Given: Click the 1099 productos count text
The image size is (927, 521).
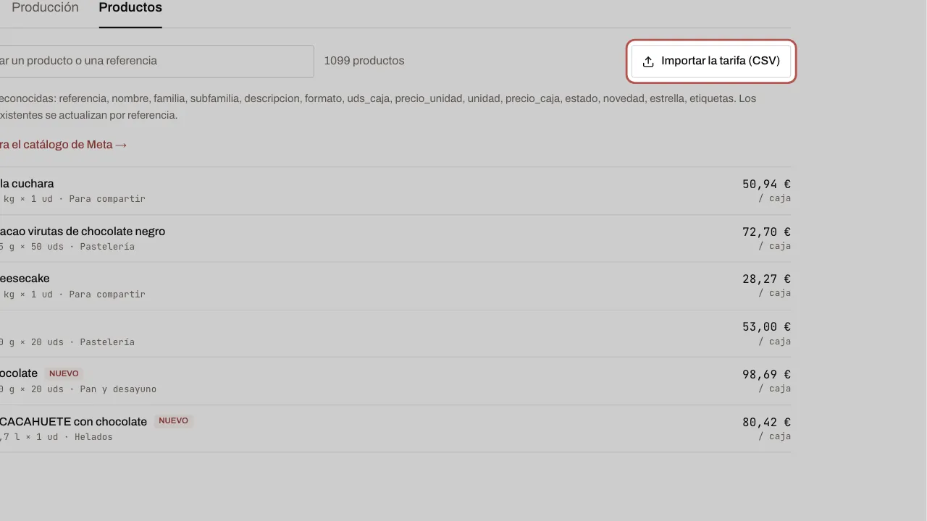Looking at the screenshot, I should point(364,61).
